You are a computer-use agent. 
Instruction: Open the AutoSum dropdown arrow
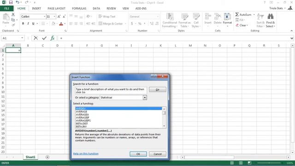coord(254,14)
